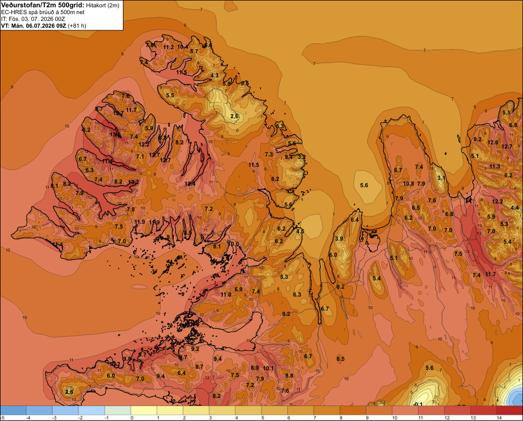This screenshot has height=421, width=523.
Task: Click the 13.6 temperature label
Action: pyautogui.click(x=115, y=135)
